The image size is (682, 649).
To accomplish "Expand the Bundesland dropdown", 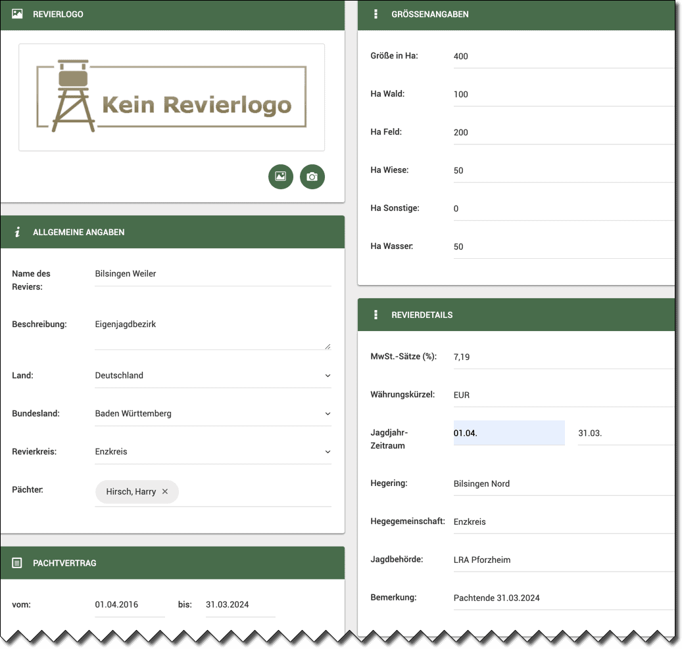I will pos(212,414).
